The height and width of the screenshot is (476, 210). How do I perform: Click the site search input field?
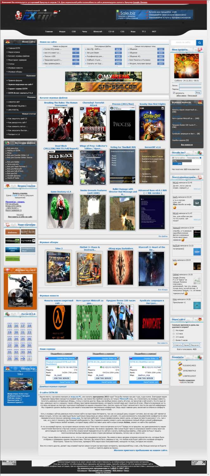pyautogui.click(x=183, y=43)
